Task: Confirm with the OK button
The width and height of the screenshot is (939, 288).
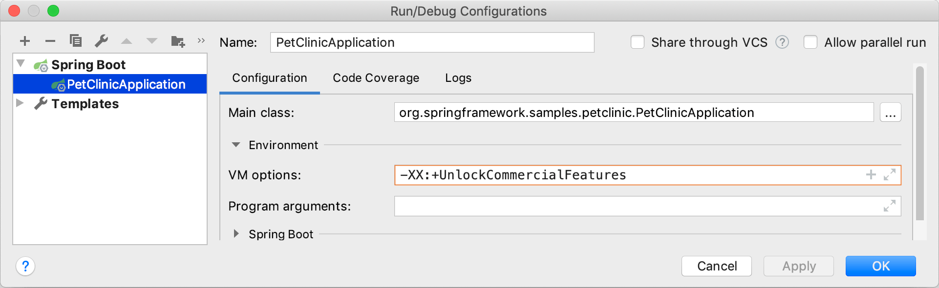Action: tap(880, 266)
